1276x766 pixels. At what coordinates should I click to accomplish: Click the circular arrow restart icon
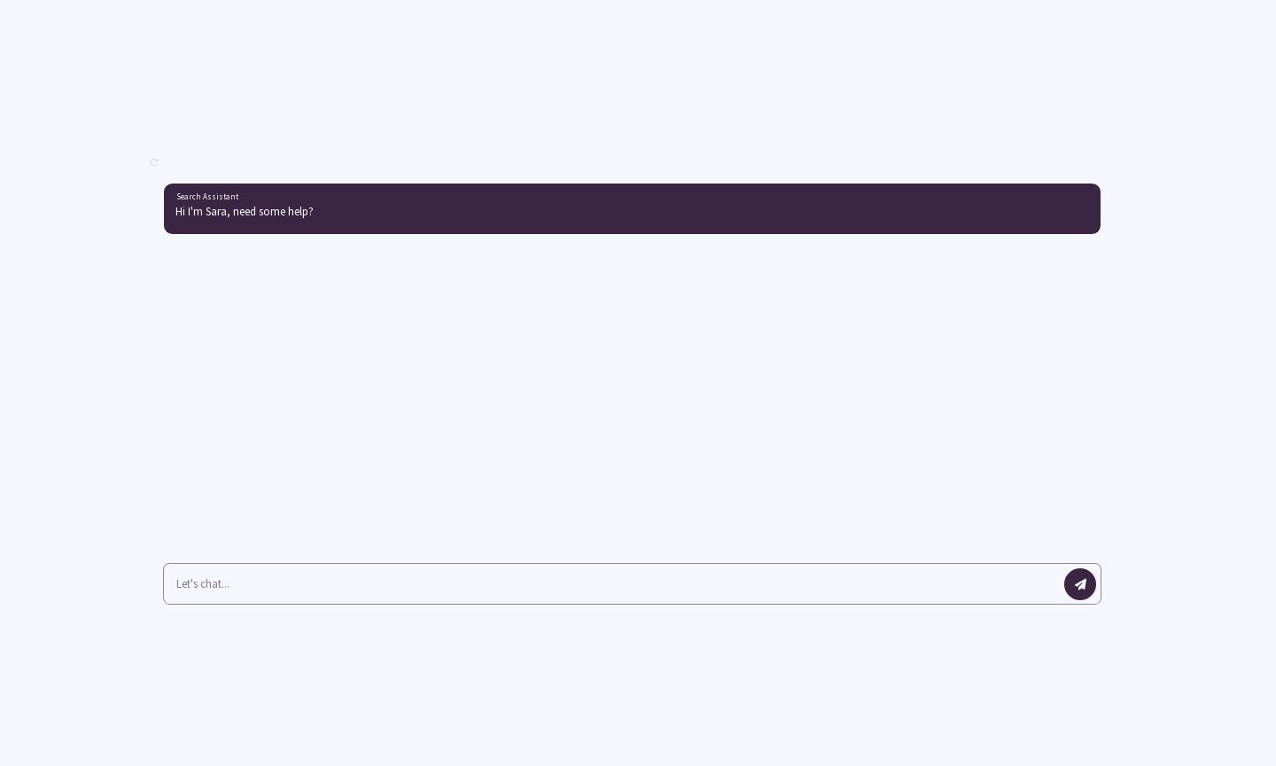click(154, 162)
